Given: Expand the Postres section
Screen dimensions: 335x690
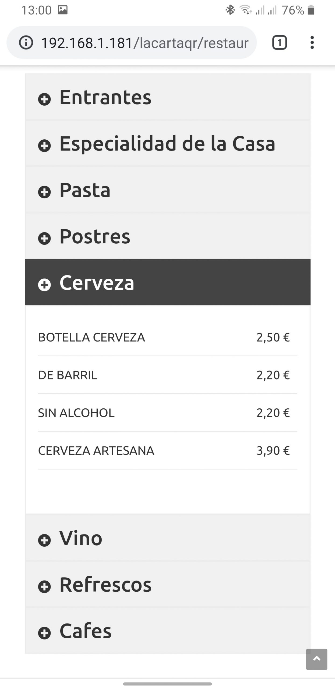Looking at the screenshot, I should click(x=168, y=236).
